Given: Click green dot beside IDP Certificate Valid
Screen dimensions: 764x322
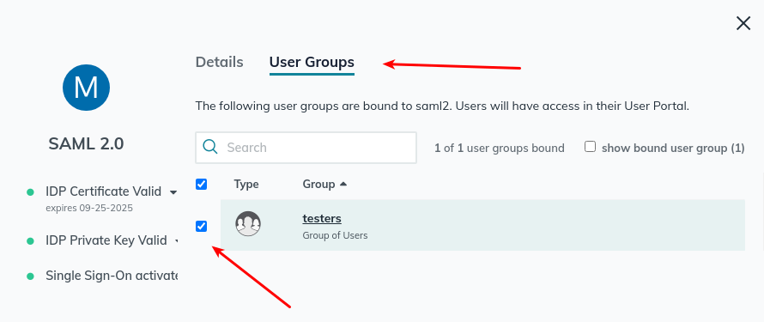Looking at the screenshot, I should [x=30, y=192].
